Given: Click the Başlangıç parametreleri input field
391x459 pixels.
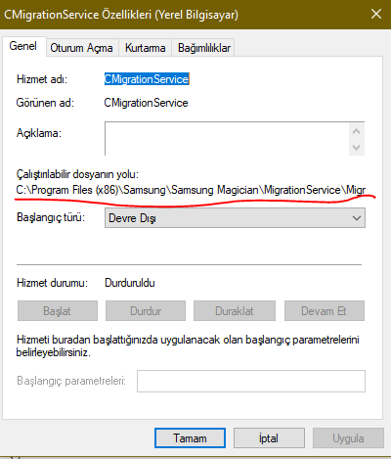Looking at the screenshot, I should tap(251, 381).
